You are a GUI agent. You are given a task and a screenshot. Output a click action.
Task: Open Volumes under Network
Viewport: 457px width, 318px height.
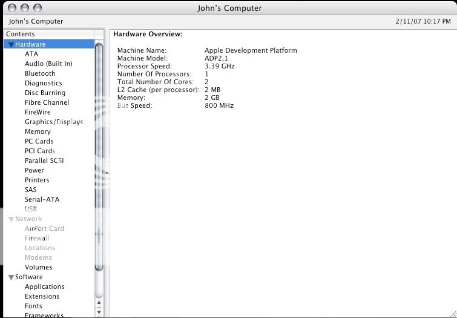tap(38, 267)
